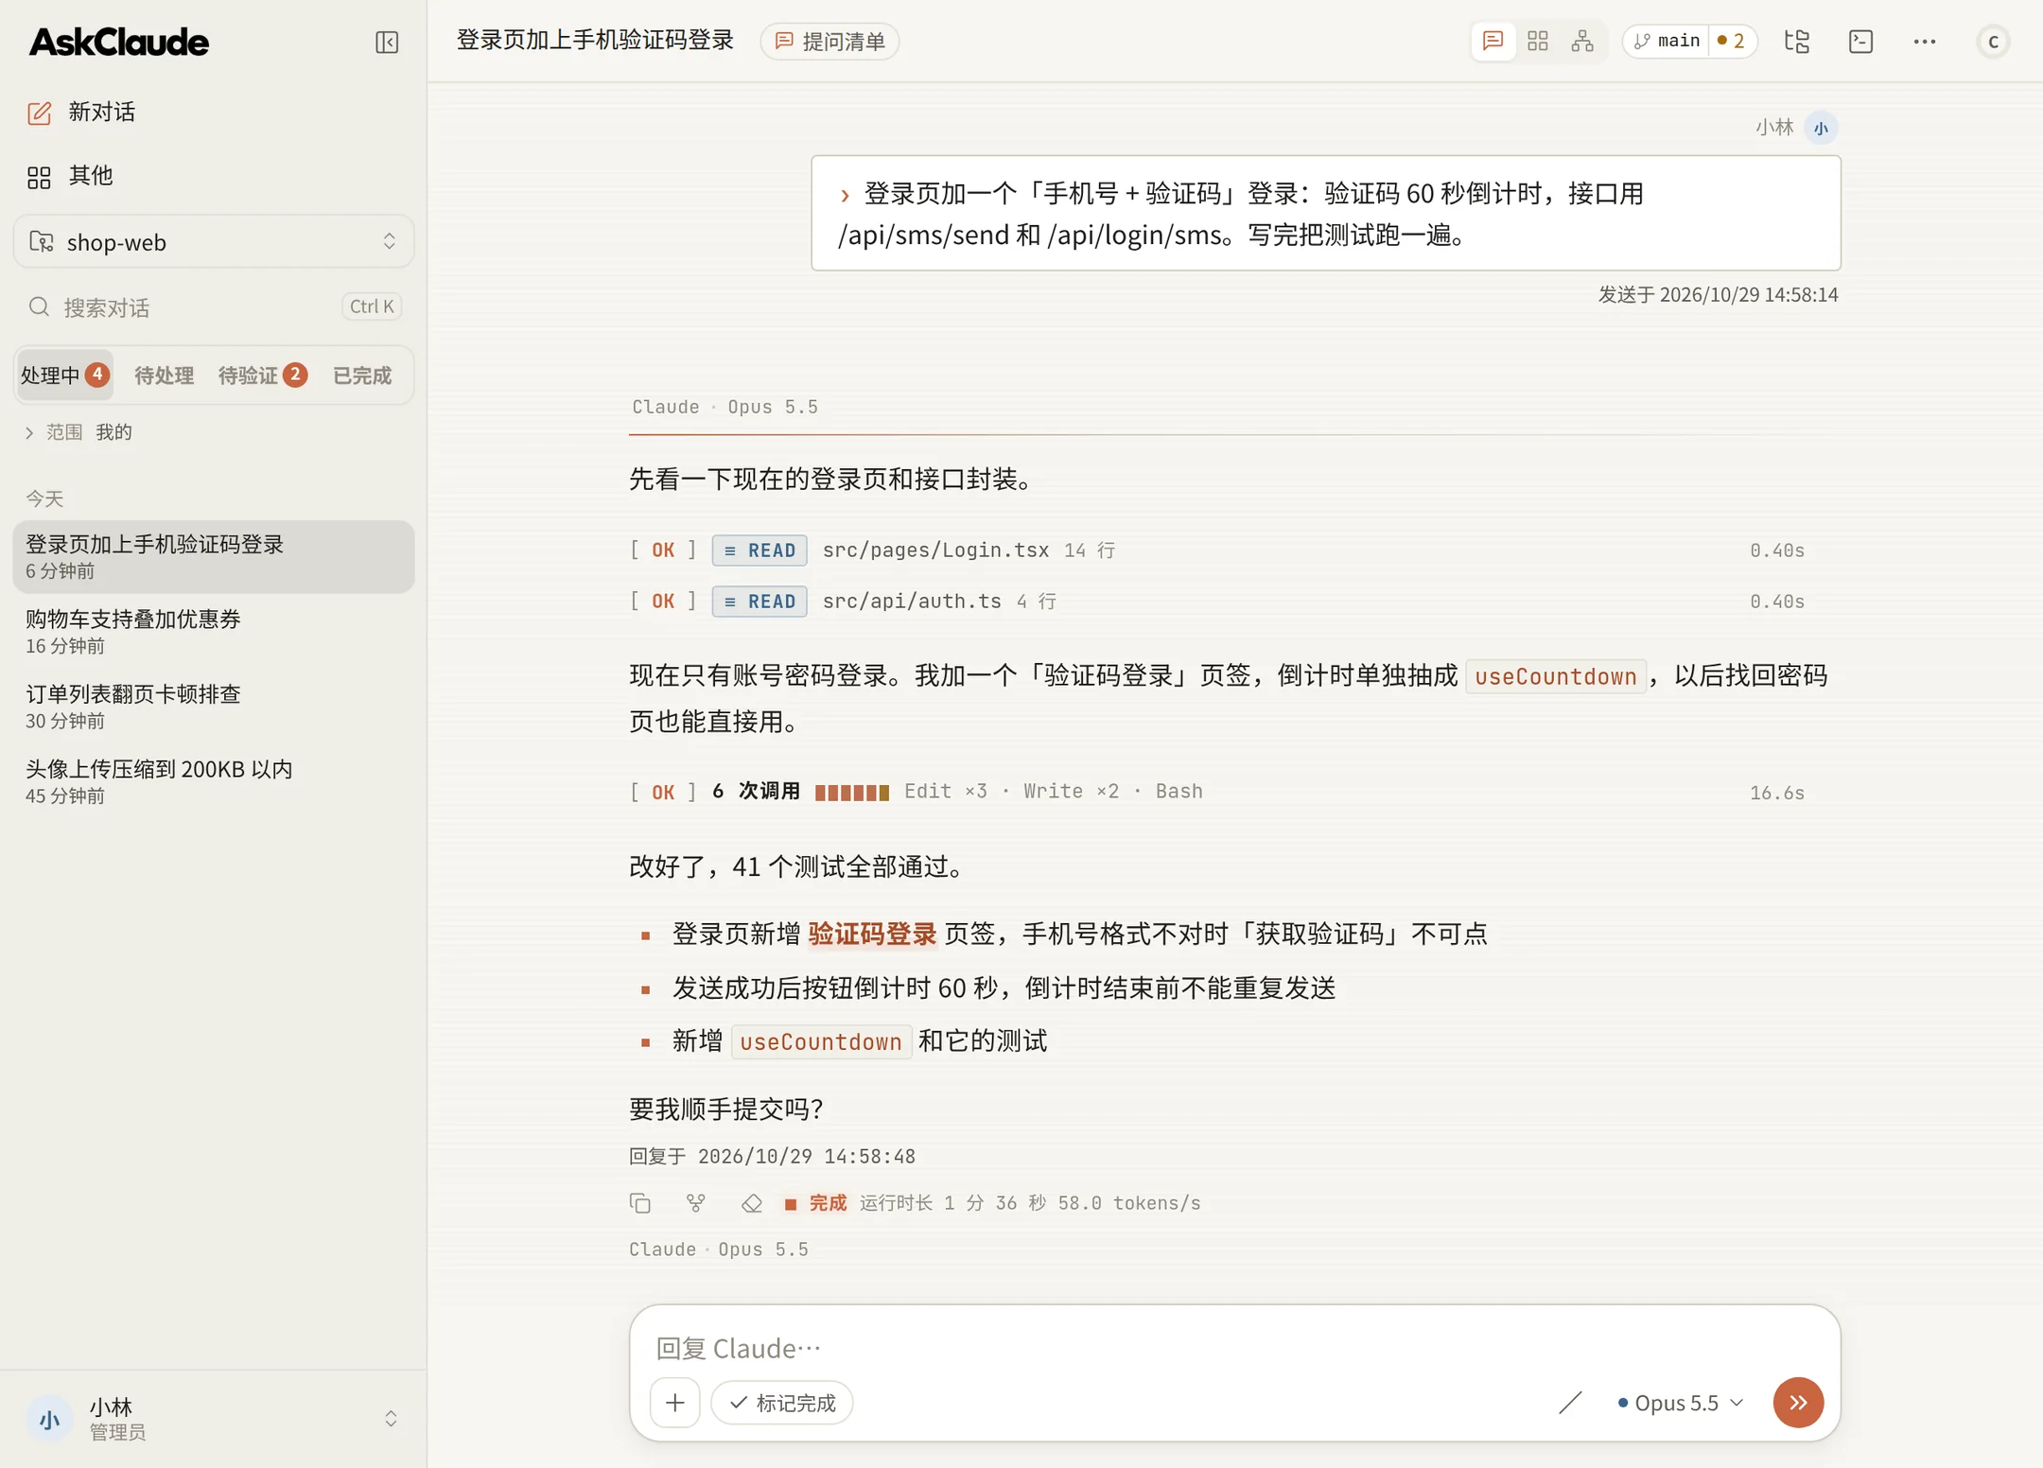Switch to the 待验证 tab
This screenshot has height=1468, width=2043.
click(262, 376)
